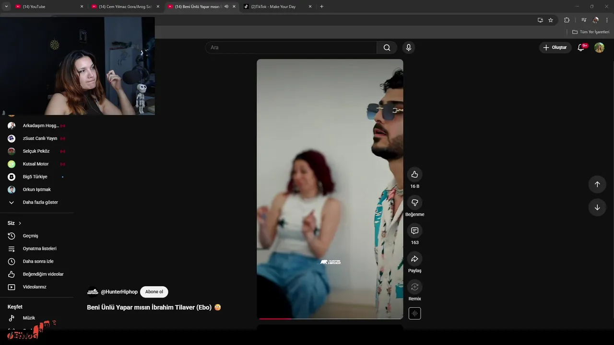This screenshot has width=614, height=345.
Task: Click the Oluştur create button
Action: tap(555, 47)
